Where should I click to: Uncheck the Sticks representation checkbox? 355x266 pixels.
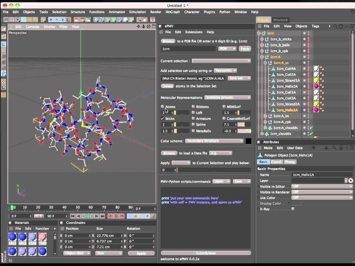pyautogui.click(x=163, y=118)
